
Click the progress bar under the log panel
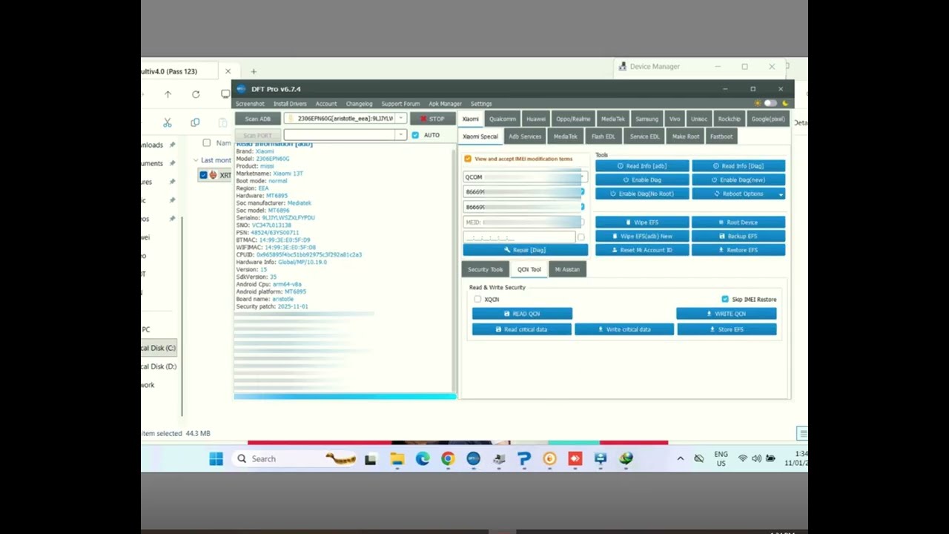[x=345, y=396]
